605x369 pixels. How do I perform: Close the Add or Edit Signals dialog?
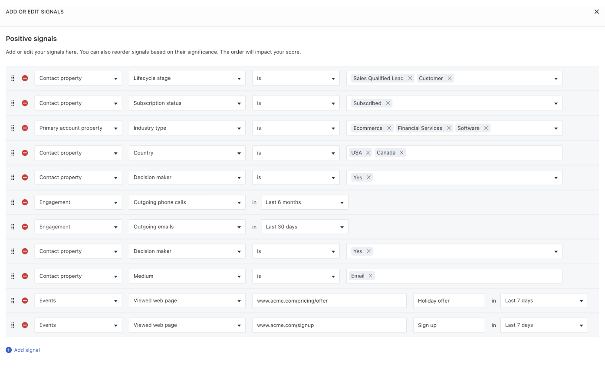[596, 12]
